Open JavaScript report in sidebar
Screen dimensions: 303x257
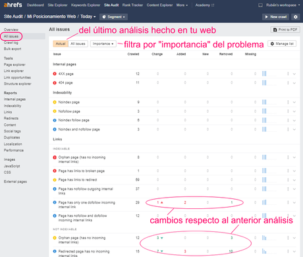tap(12, 166)
